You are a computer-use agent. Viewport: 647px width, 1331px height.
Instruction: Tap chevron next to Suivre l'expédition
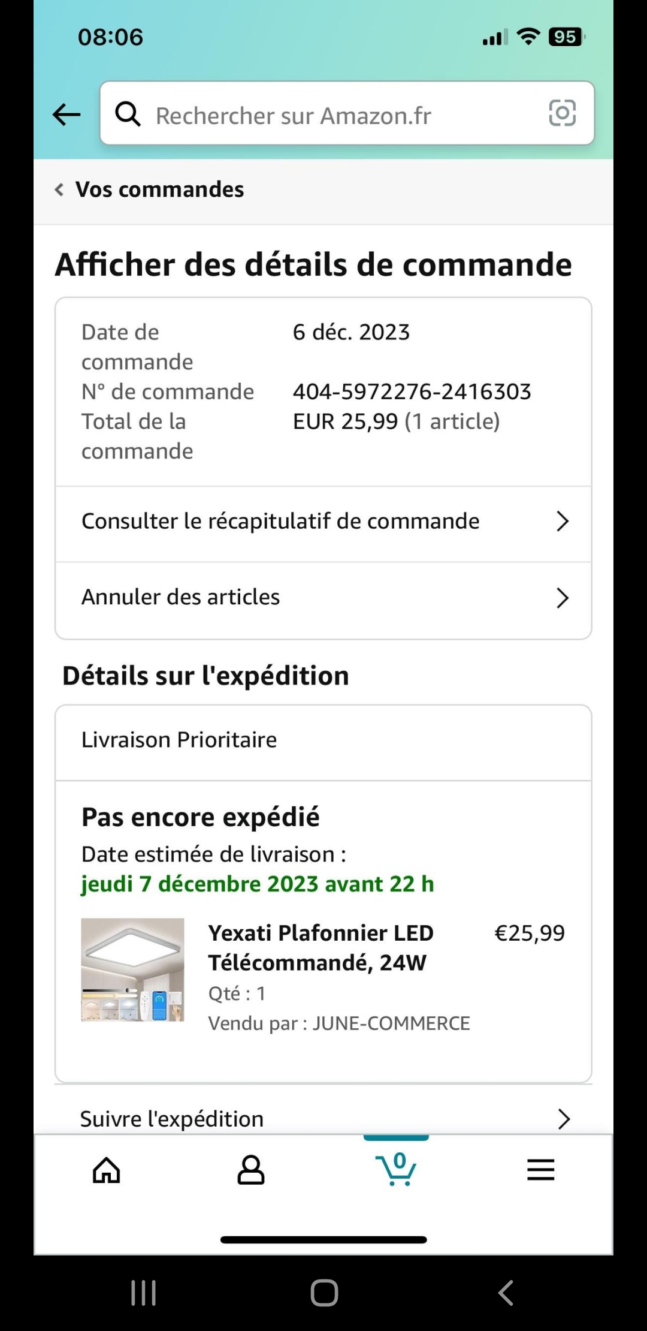(x=563, y=1119)
